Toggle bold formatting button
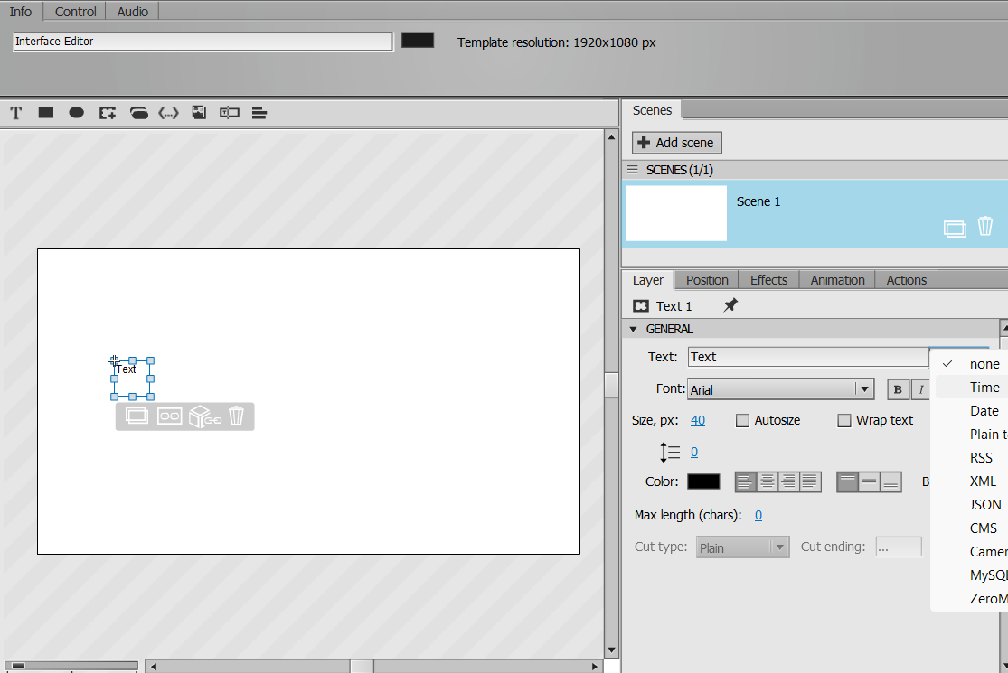 (x=898, y=389)
